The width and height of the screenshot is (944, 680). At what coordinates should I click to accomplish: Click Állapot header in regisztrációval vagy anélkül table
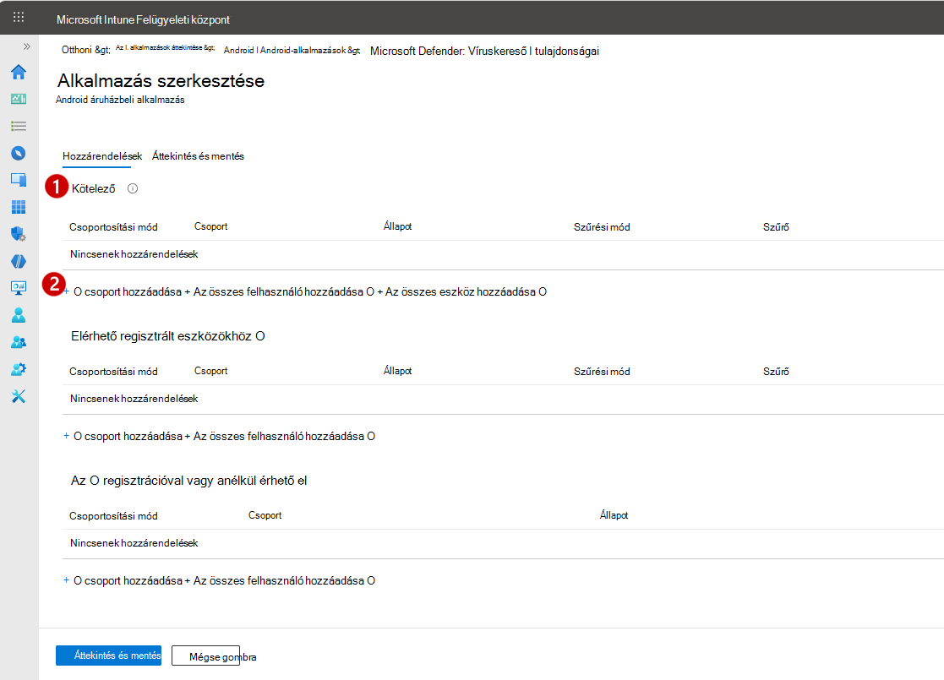pos(614,515)
